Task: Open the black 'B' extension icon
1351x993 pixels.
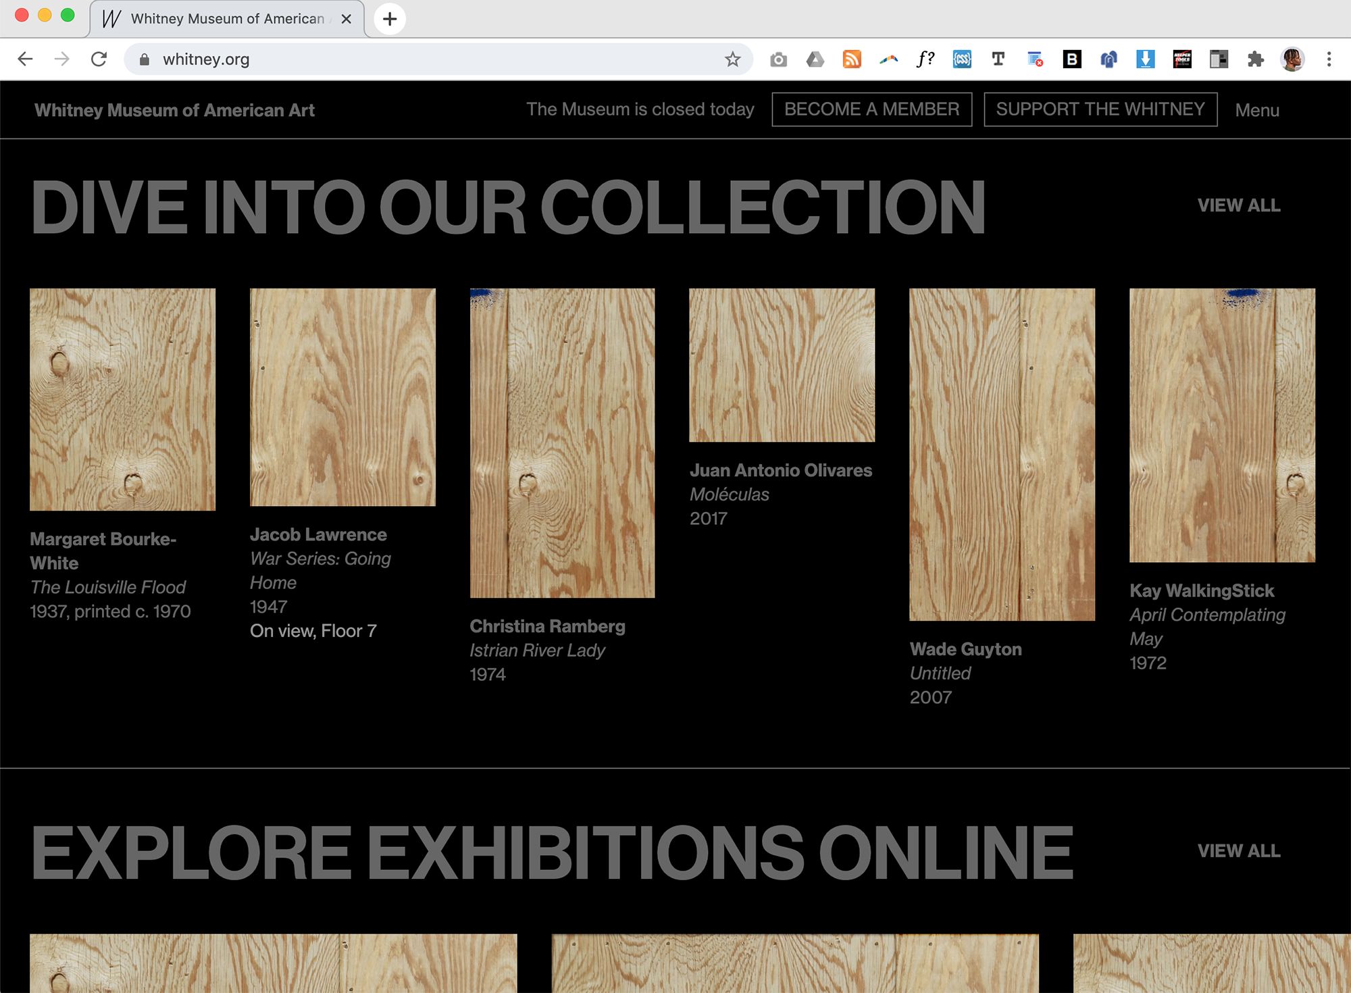Action: tap(1072, 59)
